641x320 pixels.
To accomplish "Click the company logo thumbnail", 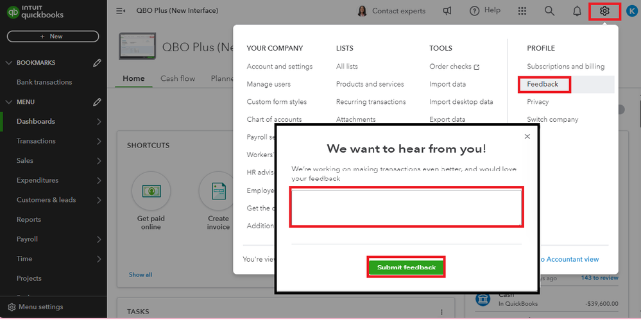I will (137, 46).
